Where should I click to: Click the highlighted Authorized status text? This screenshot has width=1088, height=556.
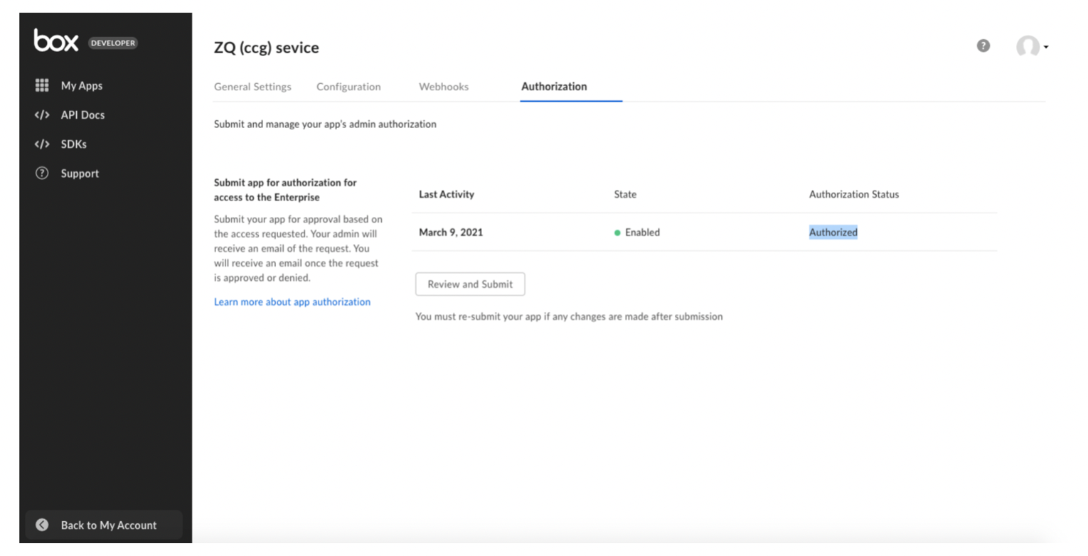click(833, 232)
